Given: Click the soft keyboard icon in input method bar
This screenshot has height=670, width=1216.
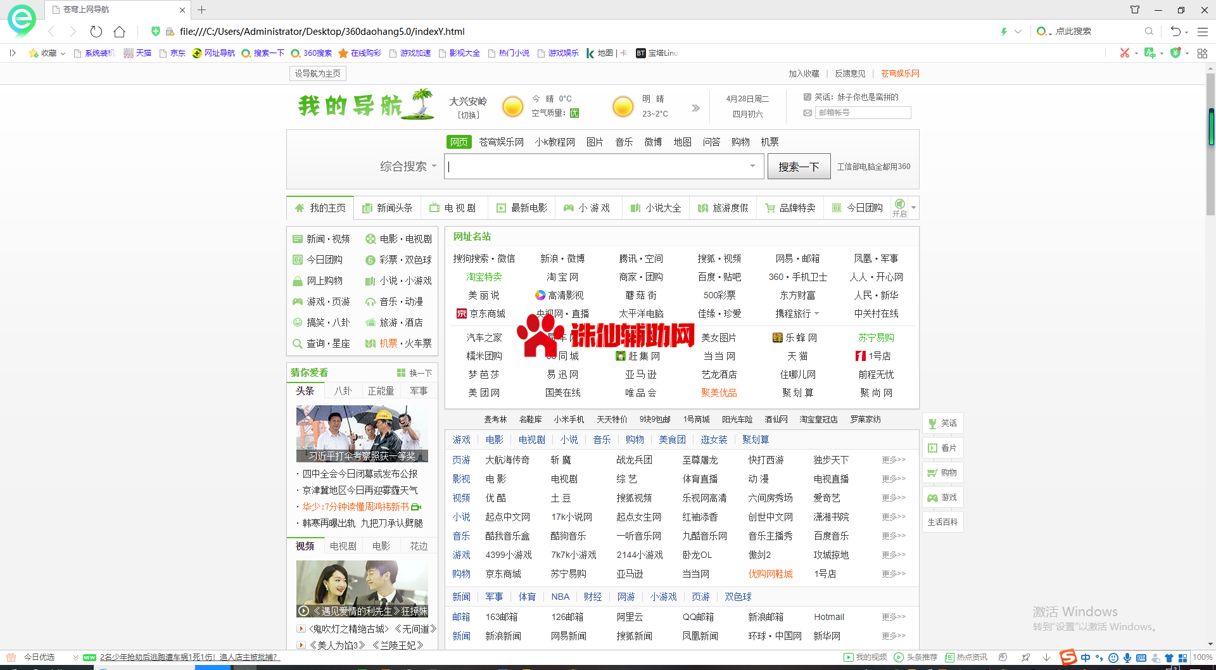Looking at the screenshot, I should pos(1141,658).
